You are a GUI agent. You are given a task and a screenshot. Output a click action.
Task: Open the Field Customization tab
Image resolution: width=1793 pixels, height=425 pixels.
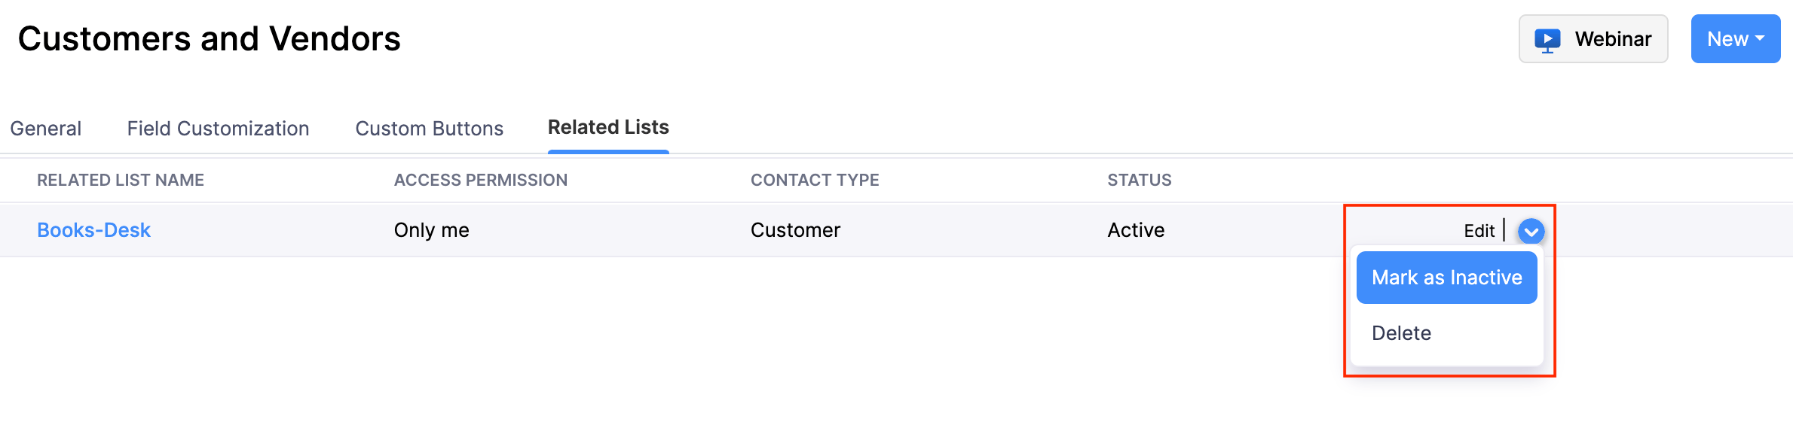218,129
